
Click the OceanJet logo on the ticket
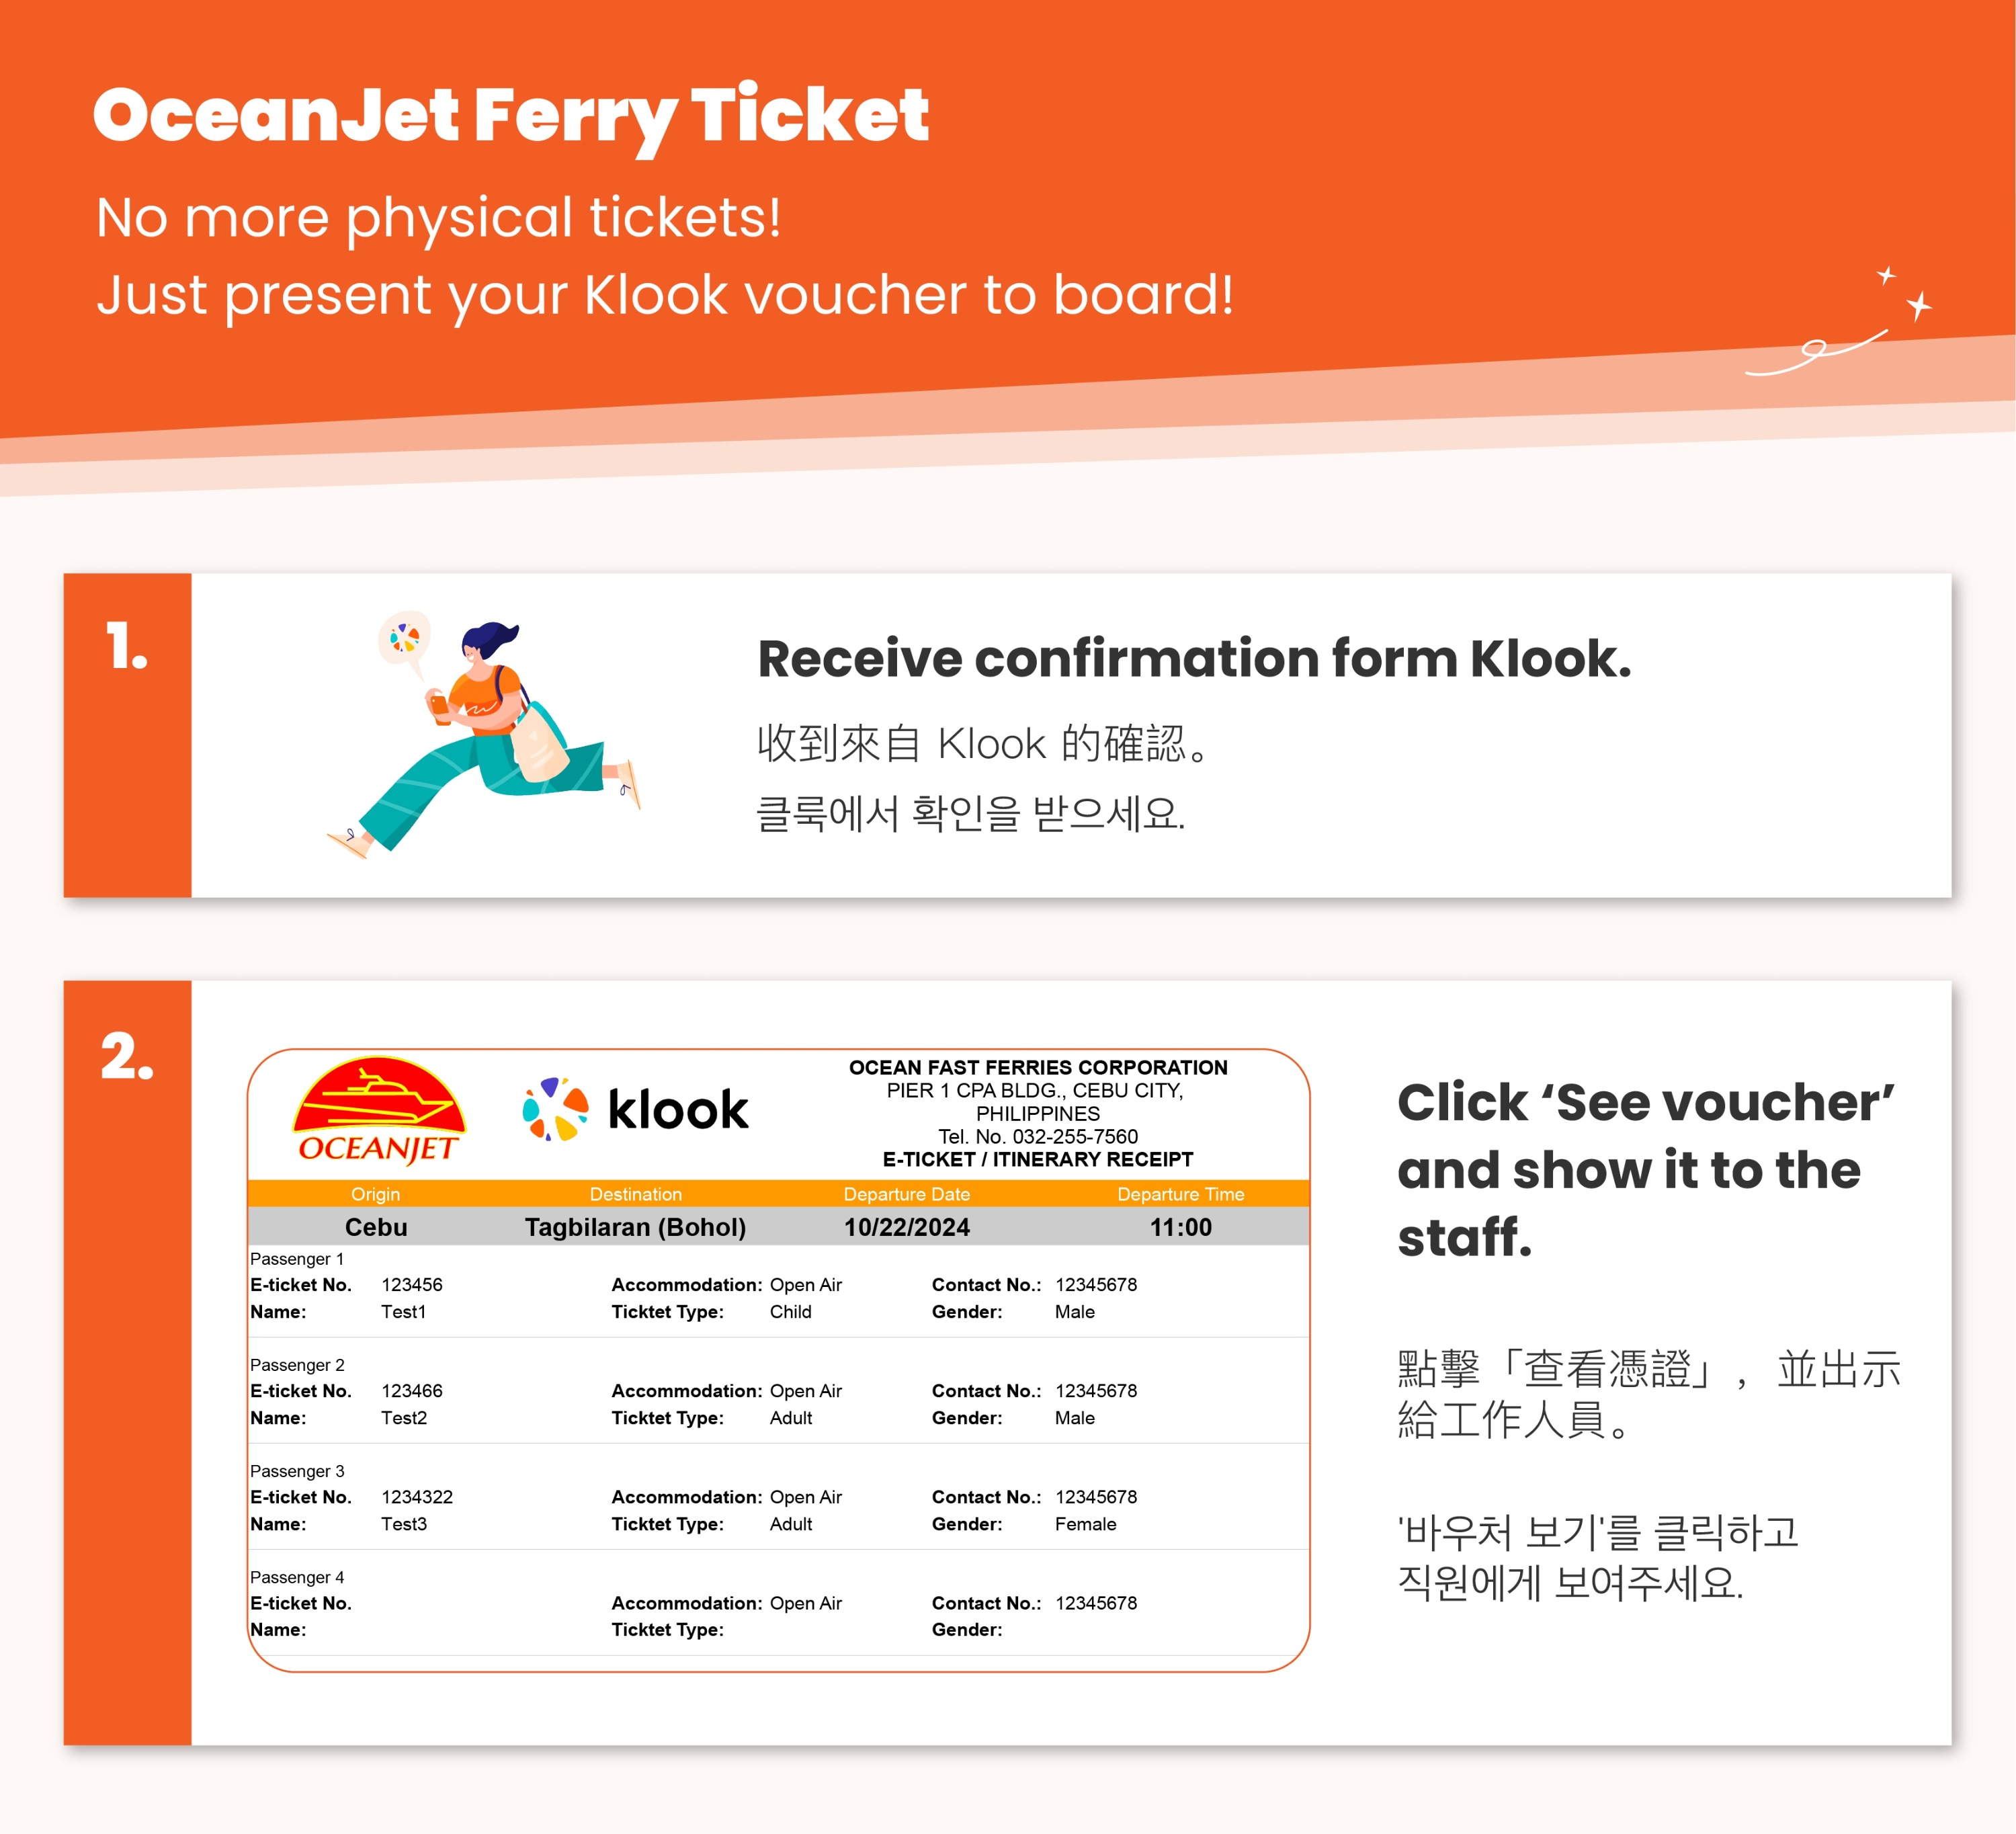pos(378,1110)
